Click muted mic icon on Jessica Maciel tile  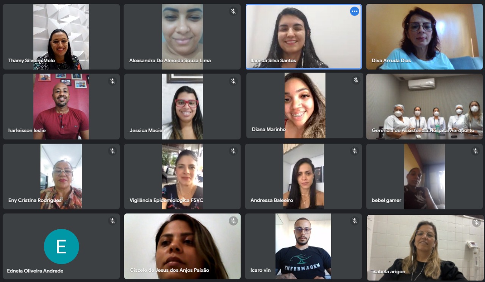(x=233, y=81)
